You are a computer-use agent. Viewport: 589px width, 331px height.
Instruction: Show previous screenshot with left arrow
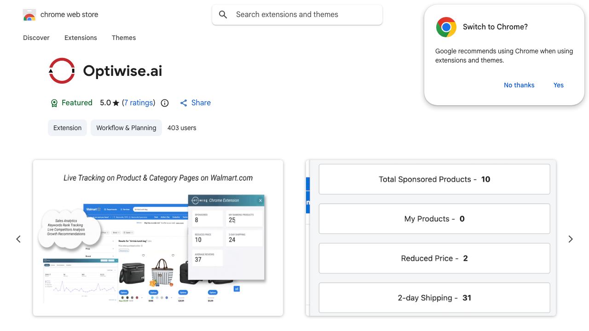pyautogui.click(x=18, y=239)
